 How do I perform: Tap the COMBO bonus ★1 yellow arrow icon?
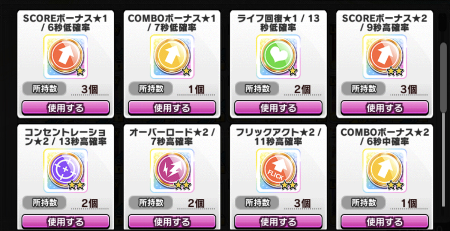tap(172, 57)
